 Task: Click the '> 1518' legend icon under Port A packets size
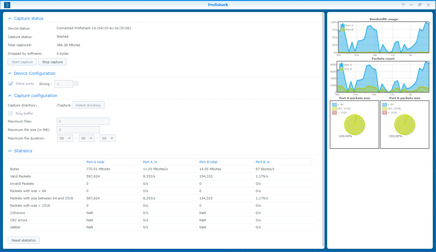tap(334, 113)
